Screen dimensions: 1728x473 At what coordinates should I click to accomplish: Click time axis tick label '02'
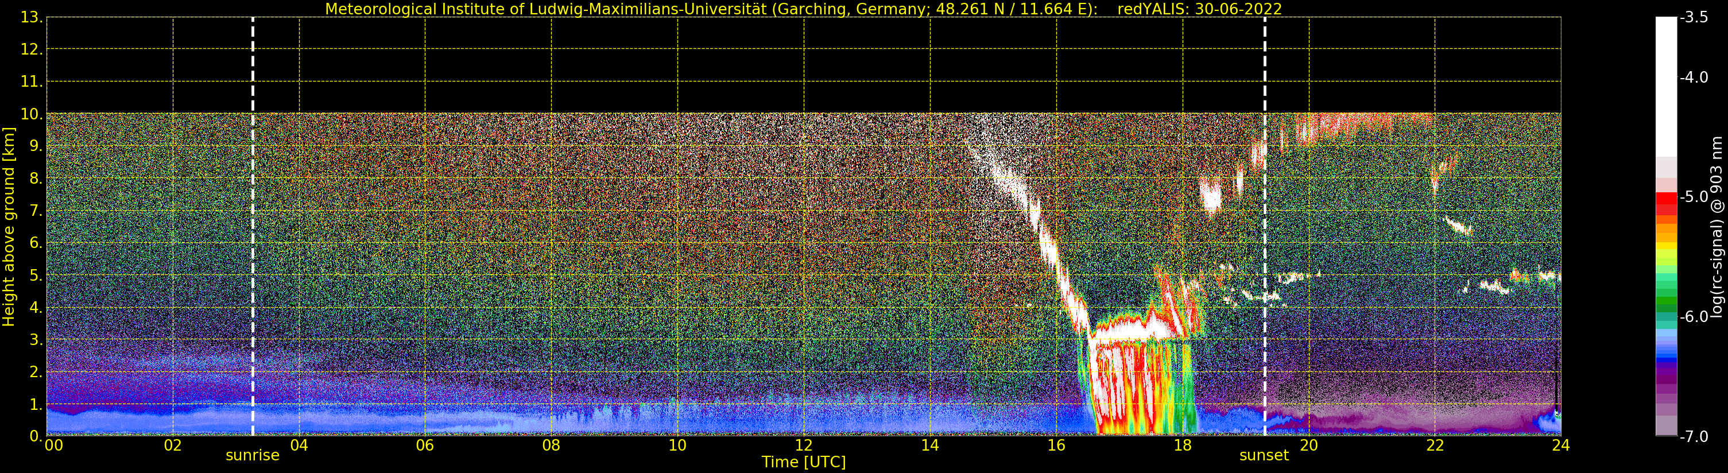(x=173, y=445)
